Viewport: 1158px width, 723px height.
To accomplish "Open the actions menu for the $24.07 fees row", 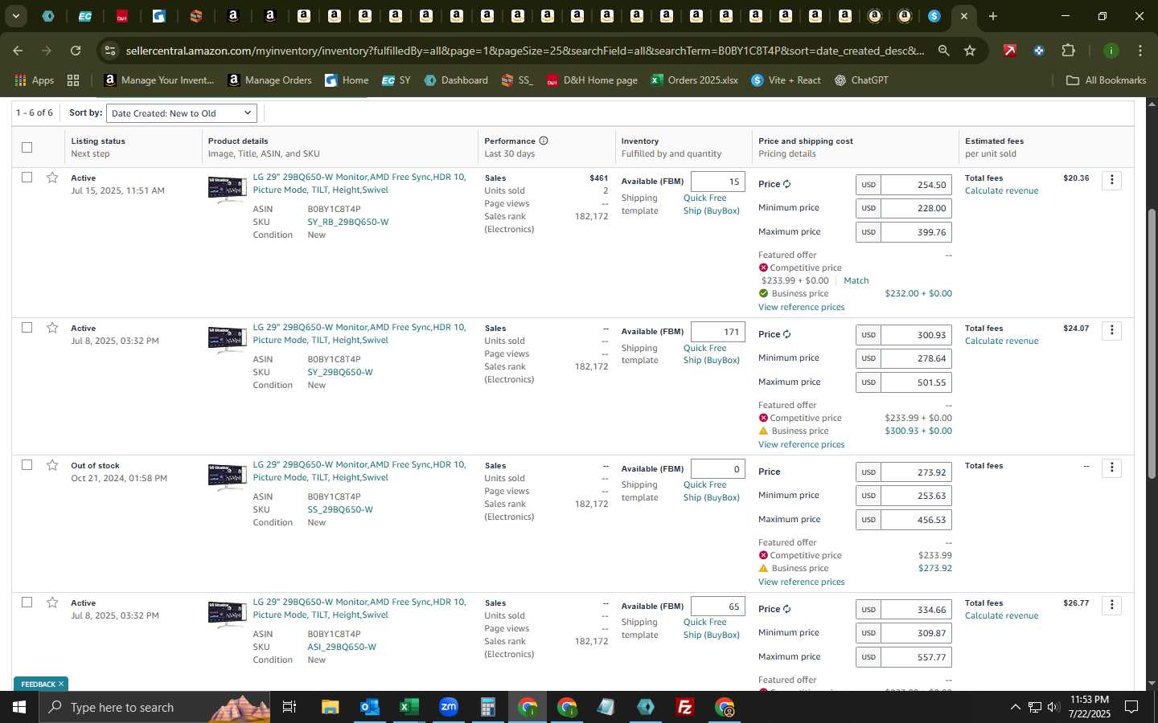I will 1112,330.
